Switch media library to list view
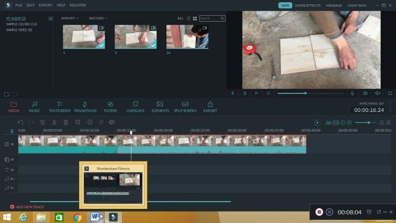Screen dimensions: 396x223 click(x=188, y=18)
